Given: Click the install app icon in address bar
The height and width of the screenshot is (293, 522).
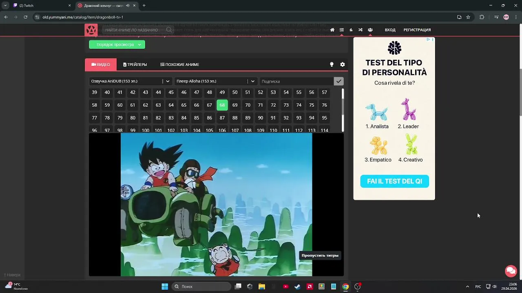Looking at the screenshot, I should [459, 17].
